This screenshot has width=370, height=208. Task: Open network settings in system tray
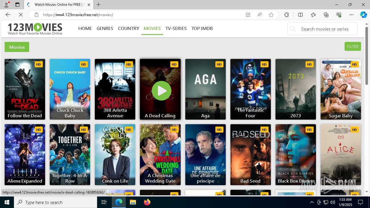[326, 202]
